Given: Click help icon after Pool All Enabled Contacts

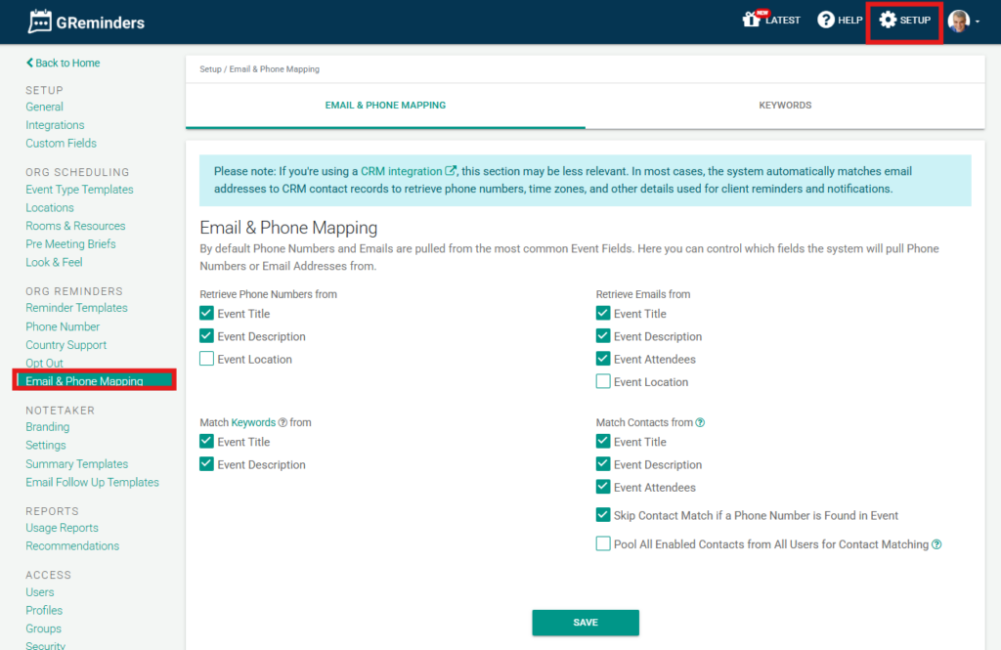Looking at the screenshot, I should coord(936,544).
